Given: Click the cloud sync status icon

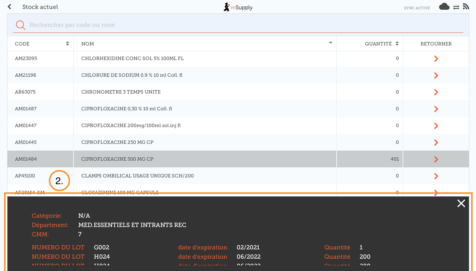Looking at the screenshot, I should [x=444, y=7].
